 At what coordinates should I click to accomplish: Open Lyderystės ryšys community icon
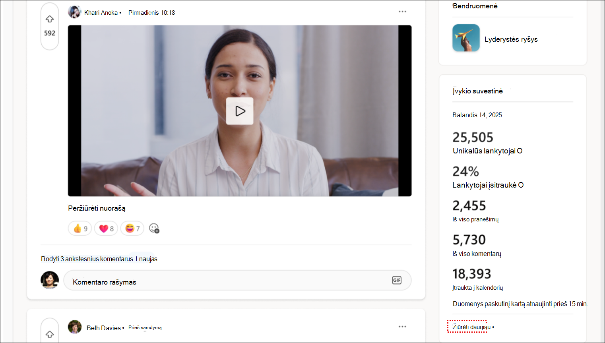pyautogui.click(x=466, y=38)
